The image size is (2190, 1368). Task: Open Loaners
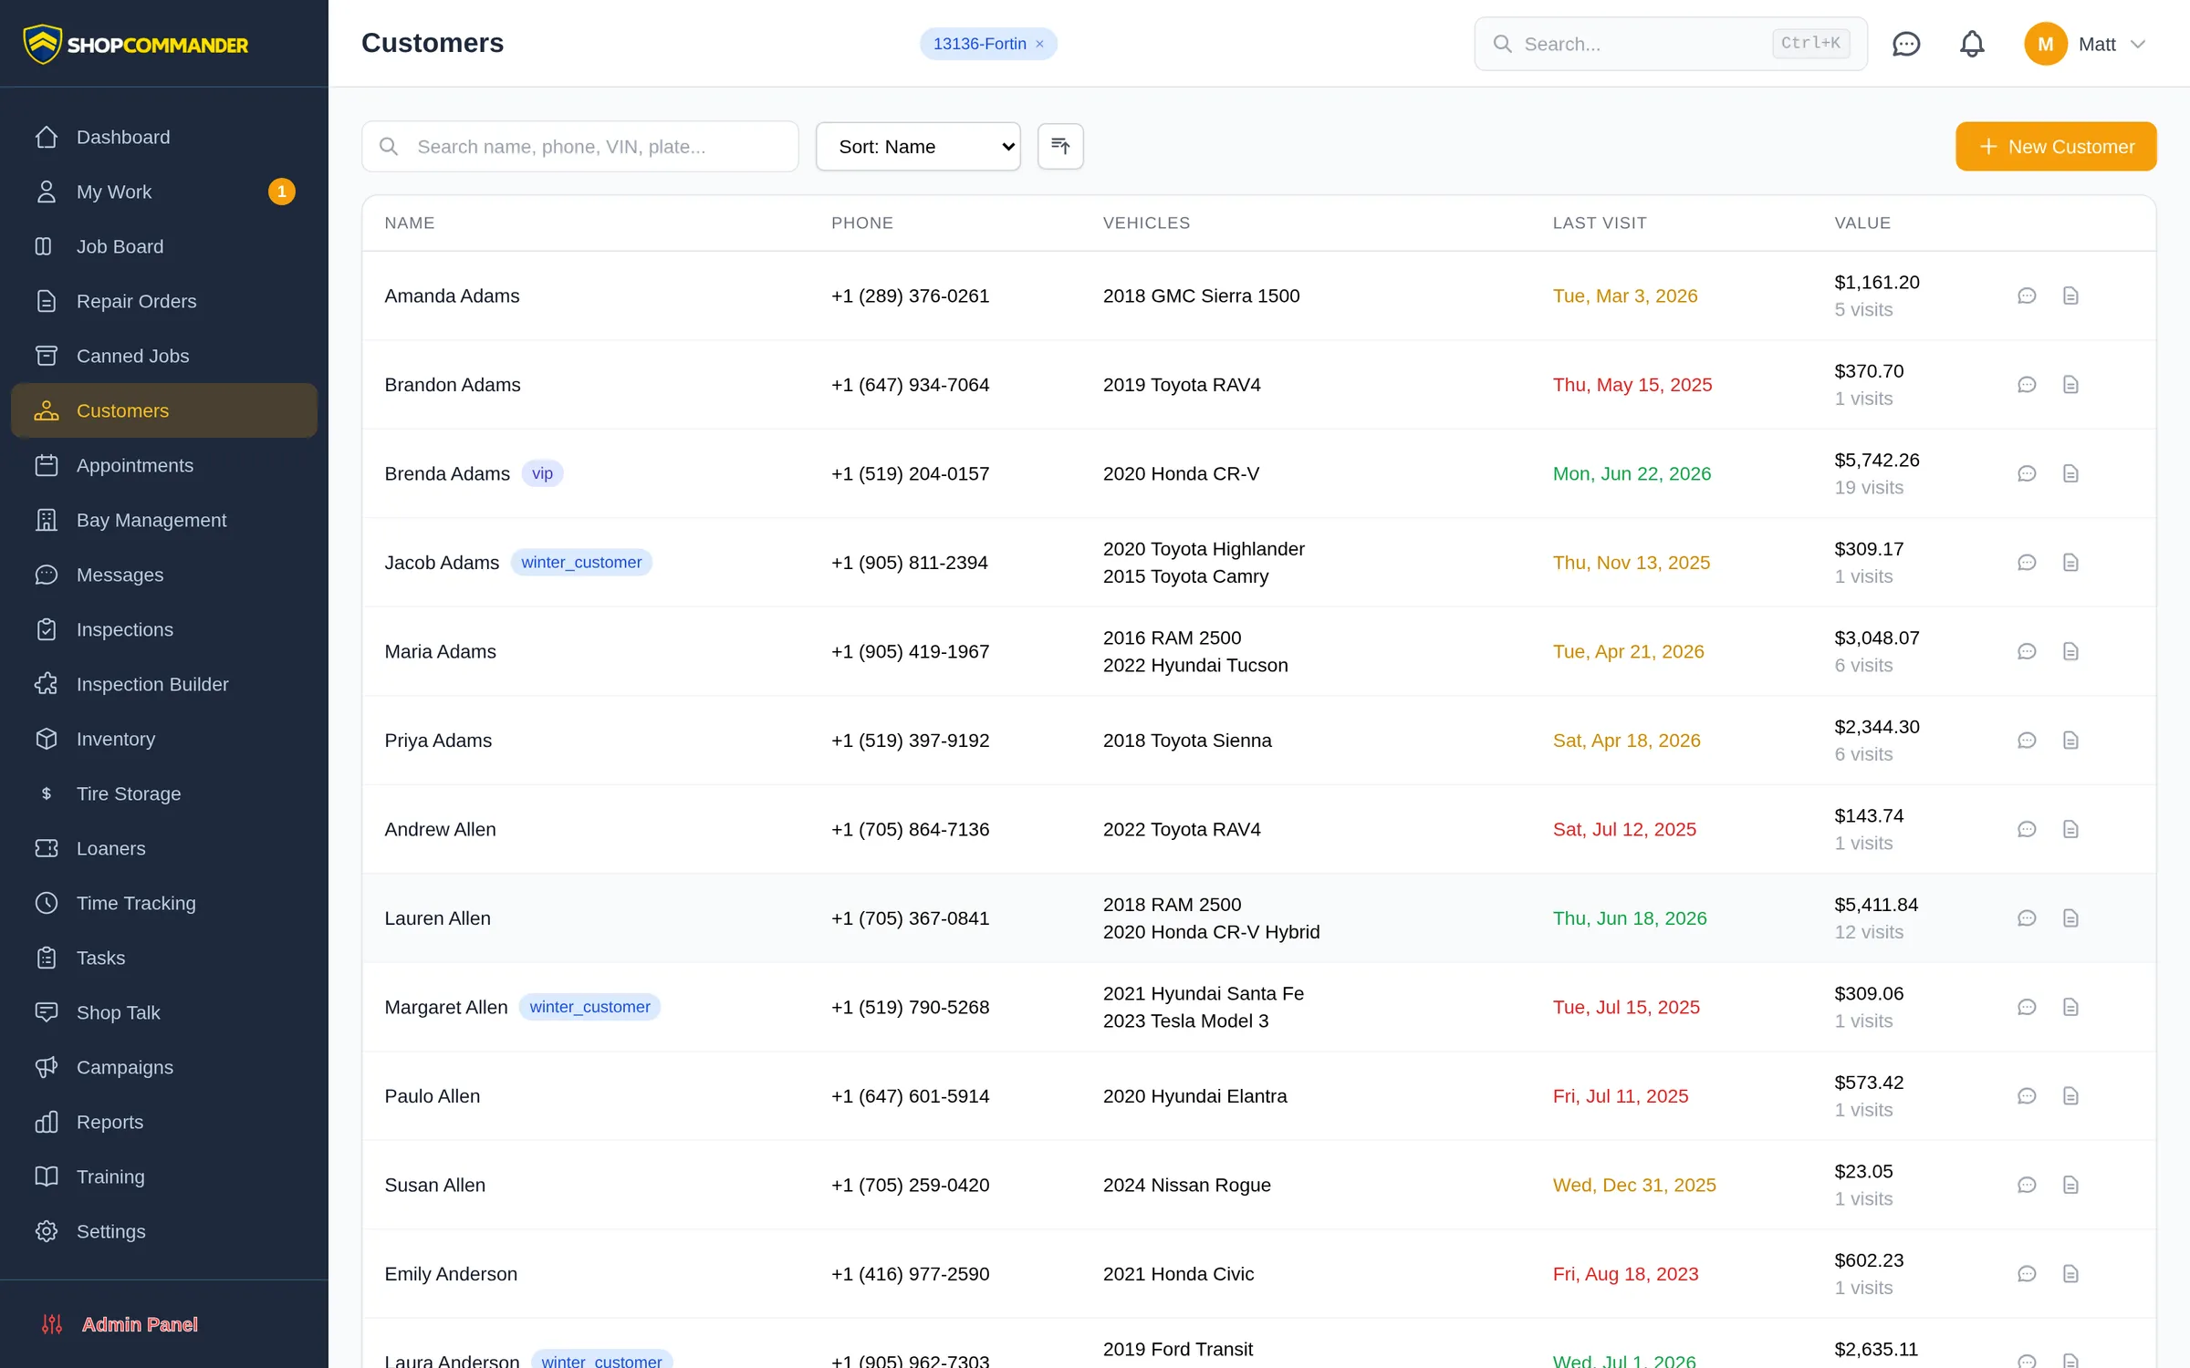(164, 848)
